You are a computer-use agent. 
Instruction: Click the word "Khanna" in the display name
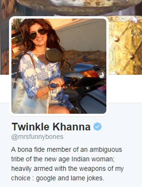pyautogui.click(x=71, y=127)
